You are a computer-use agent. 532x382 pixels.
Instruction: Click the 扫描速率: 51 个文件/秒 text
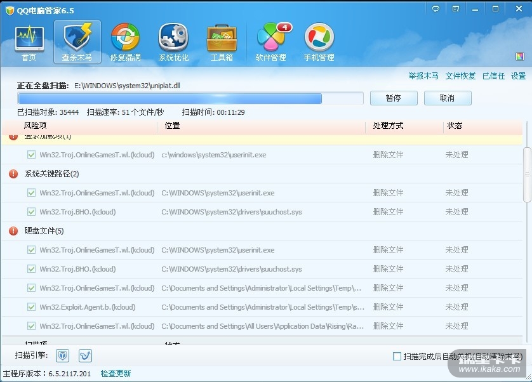pos(125,112)
